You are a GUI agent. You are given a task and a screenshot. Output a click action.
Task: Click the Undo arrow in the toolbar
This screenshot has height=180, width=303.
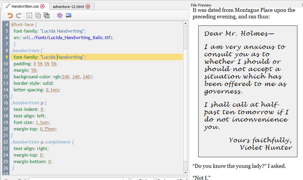coord(10,15)
